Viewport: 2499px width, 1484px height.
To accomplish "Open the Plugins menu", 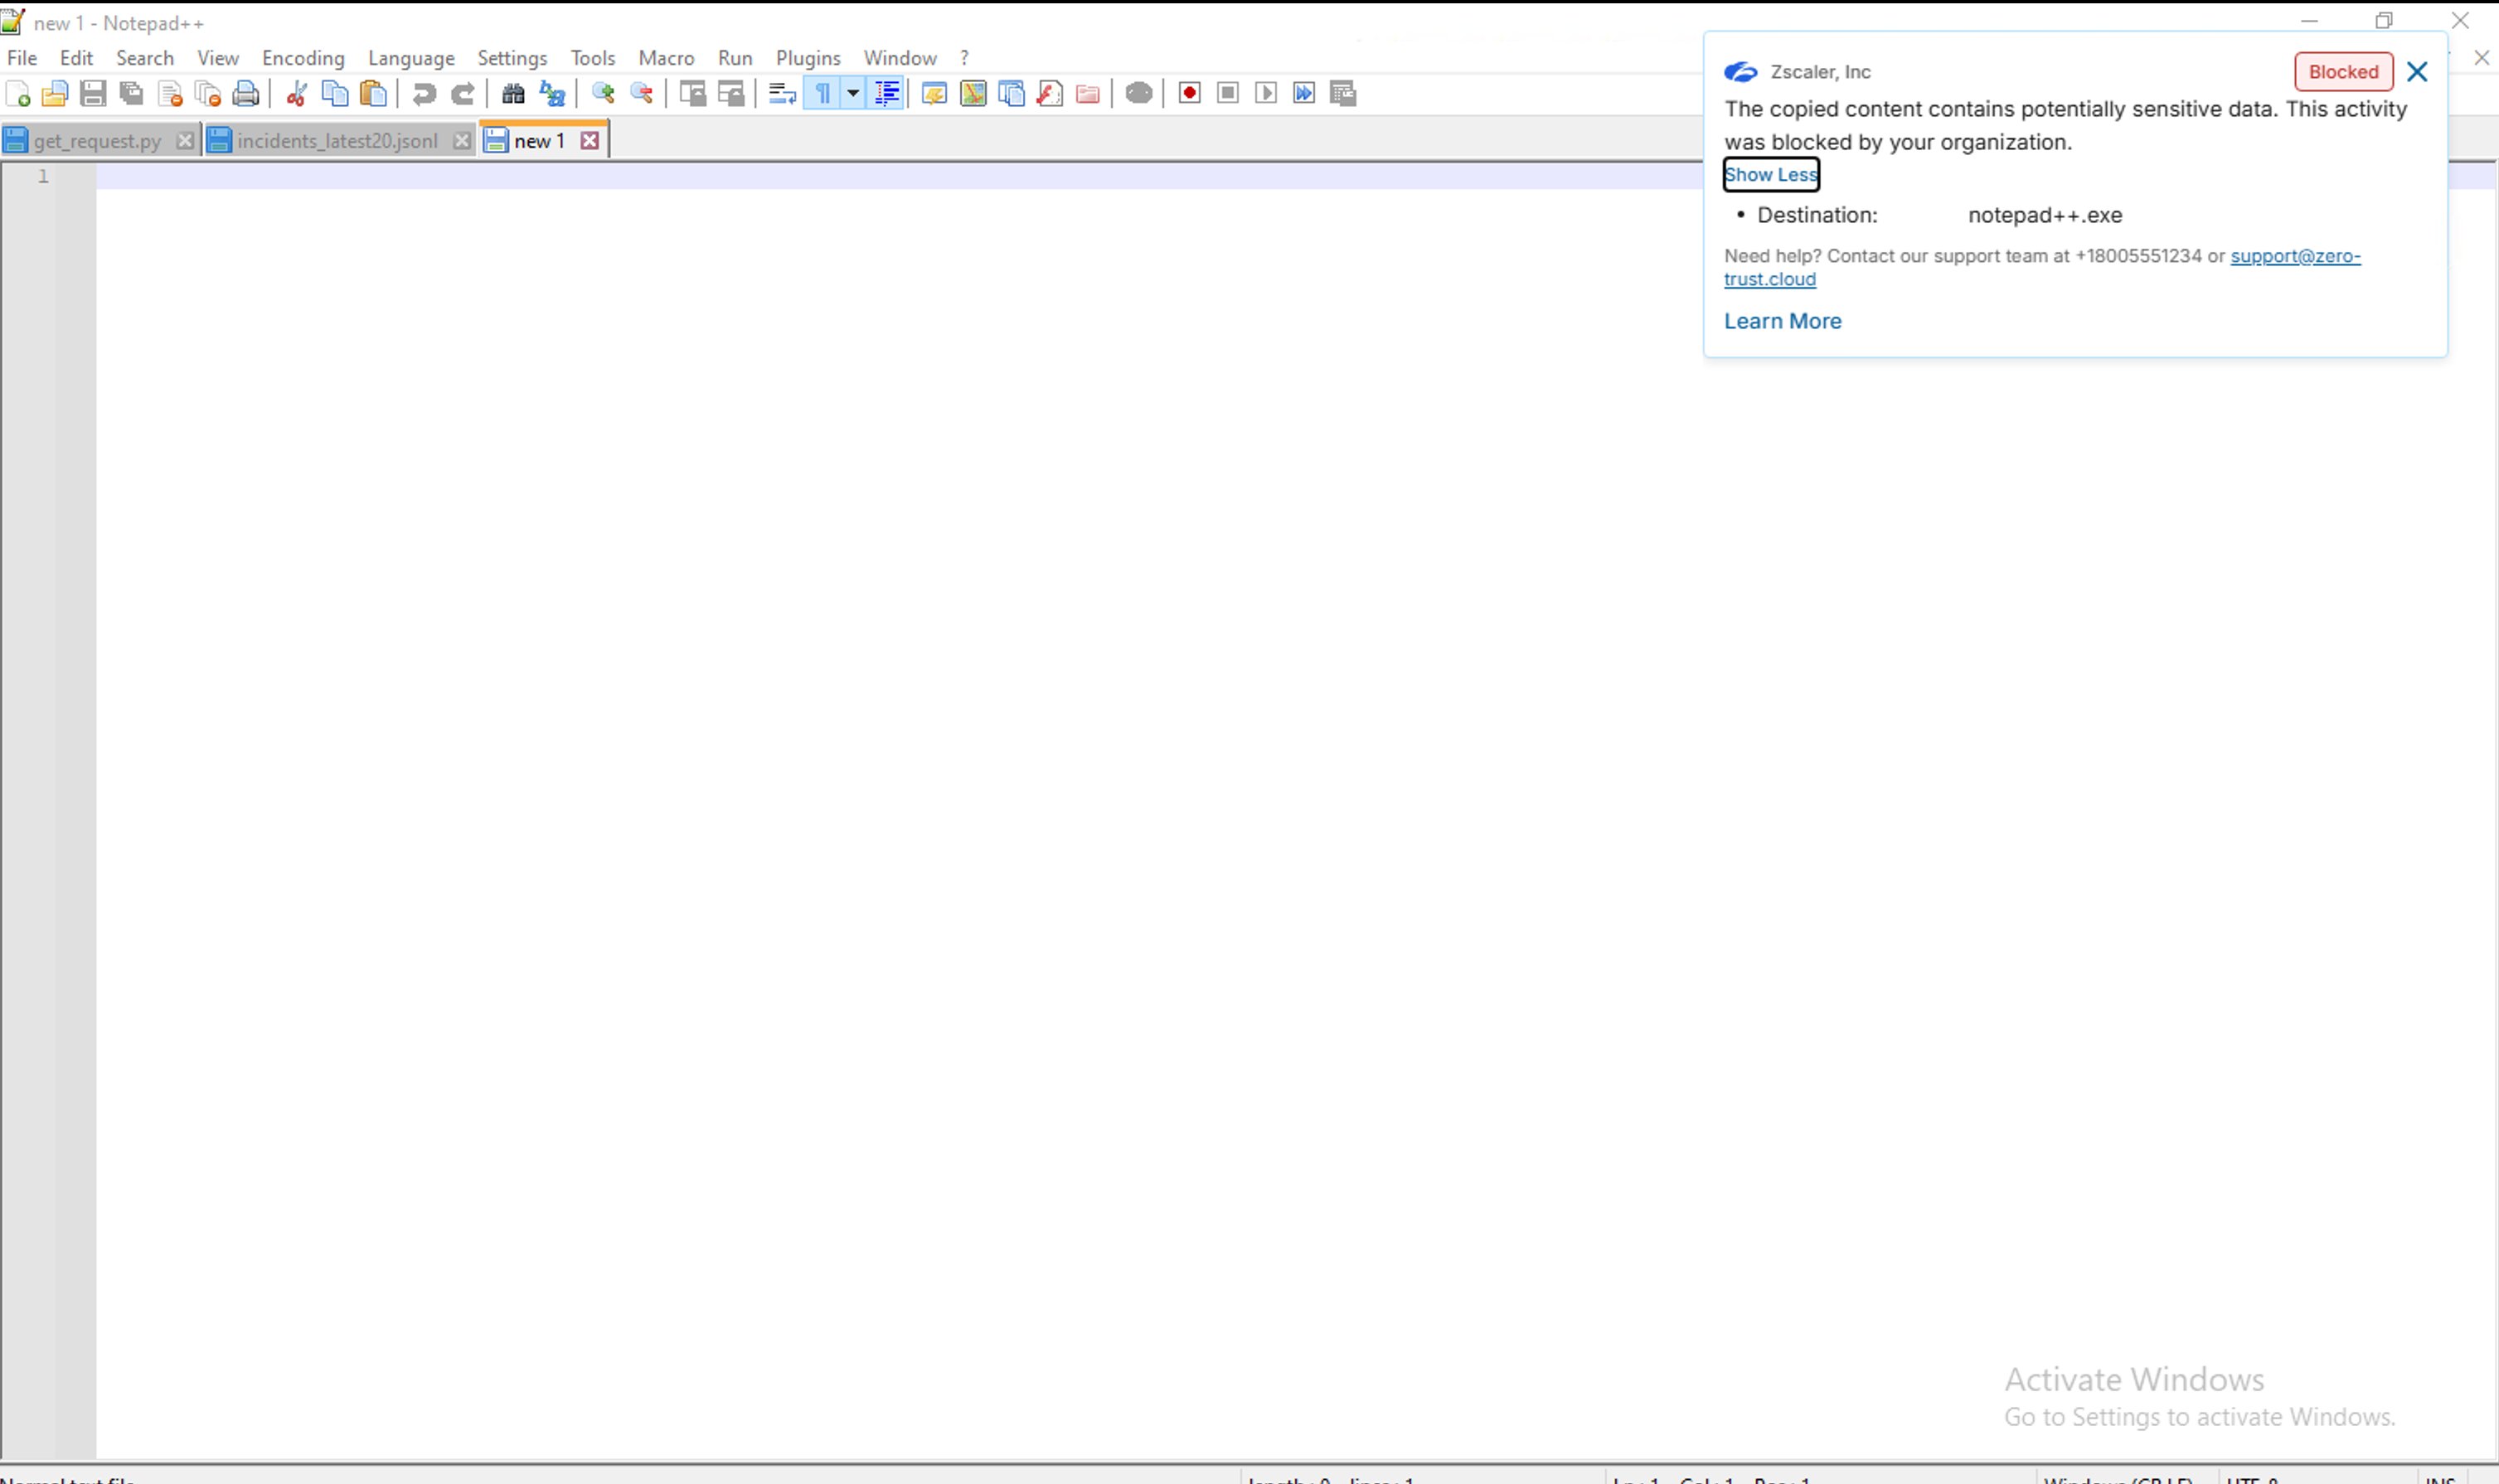I will coord(808,58).
